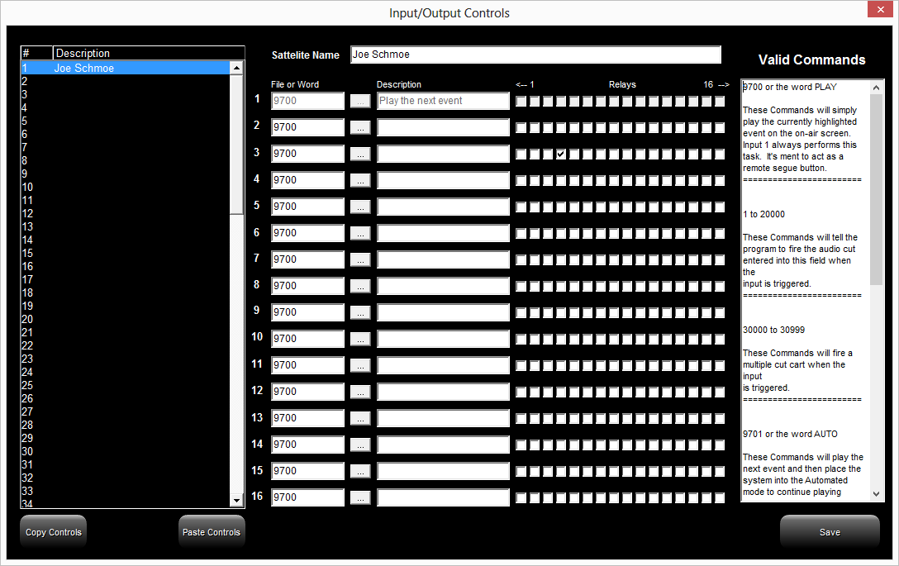Image resolution: width=899 pixels, height=566 pixels.
Task: Enable relay 1 checkbox on input 1
Action: click(x=521, y=101)
